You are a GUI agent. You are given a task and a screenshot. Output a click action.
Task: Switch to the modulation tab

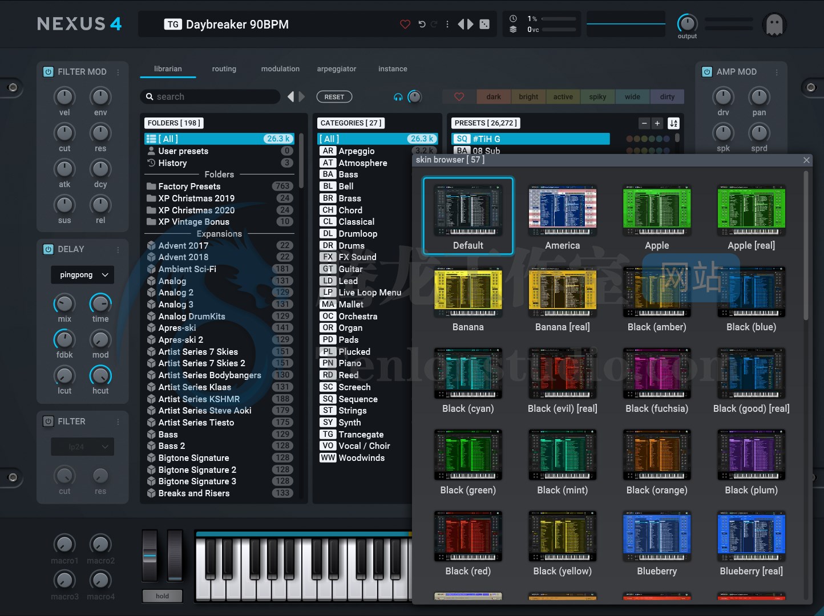(x=280, y=69)
